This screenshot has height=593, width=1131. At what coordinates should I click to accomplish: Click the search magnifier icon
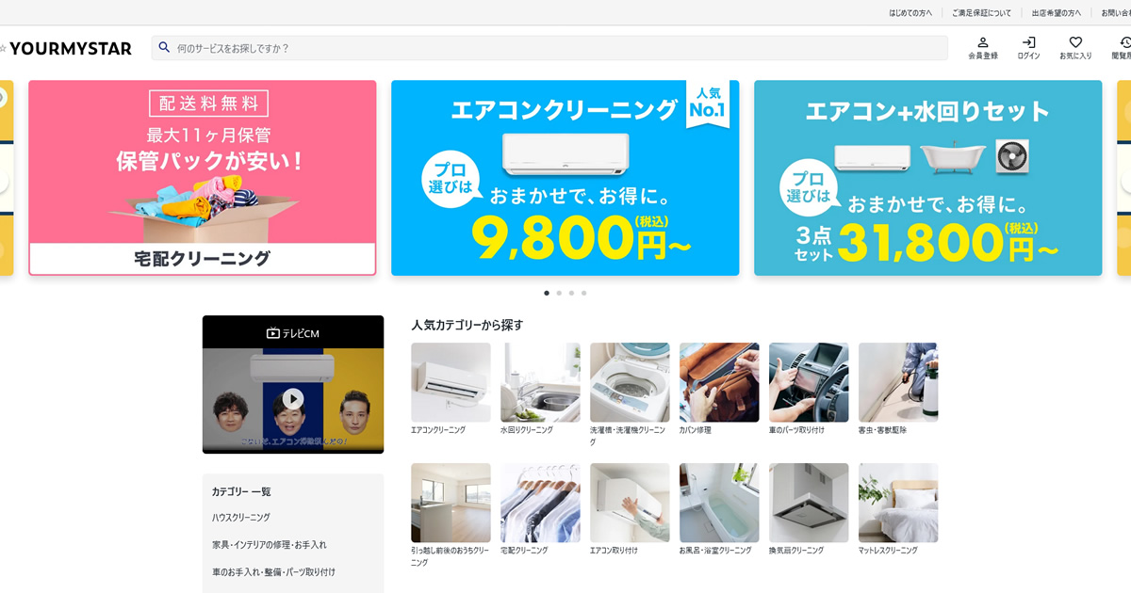[x=164, y=47]
